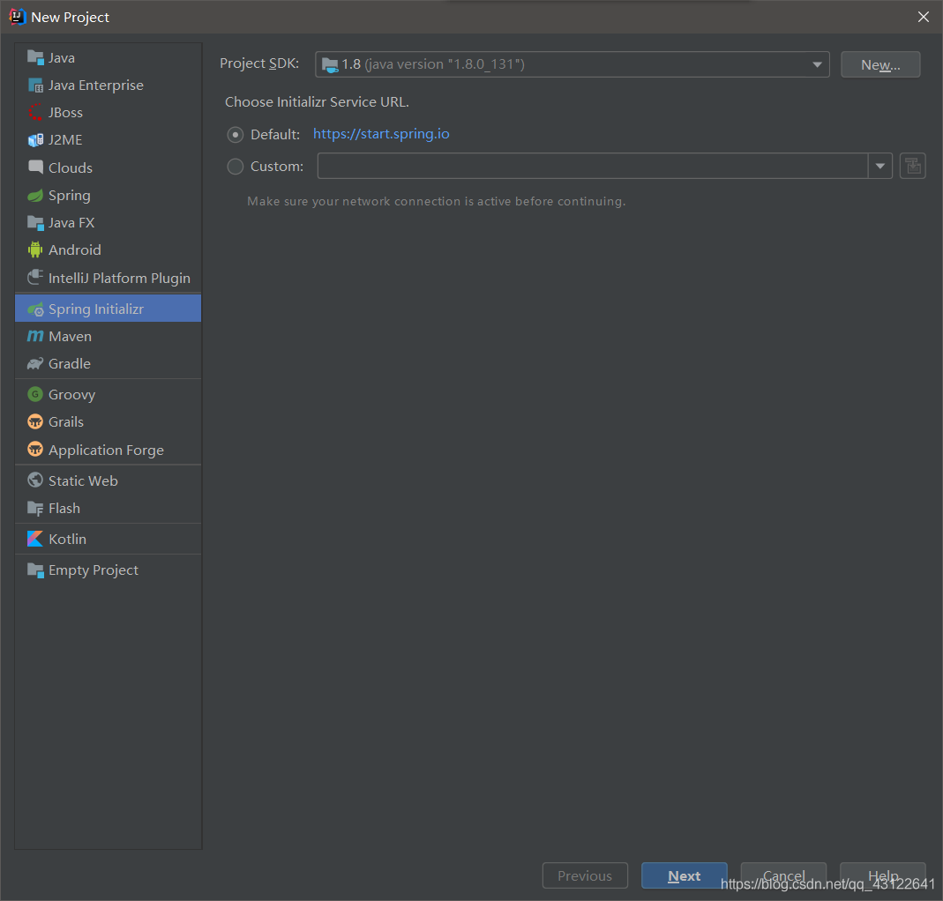Click the Cancel button
This screenshot has width=943, height=901.
pyautogui.click(x=783, y=875)
